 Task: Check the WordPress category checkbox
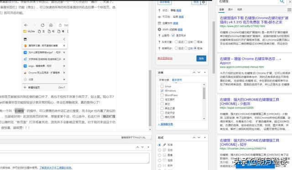(x=162, y=95)
